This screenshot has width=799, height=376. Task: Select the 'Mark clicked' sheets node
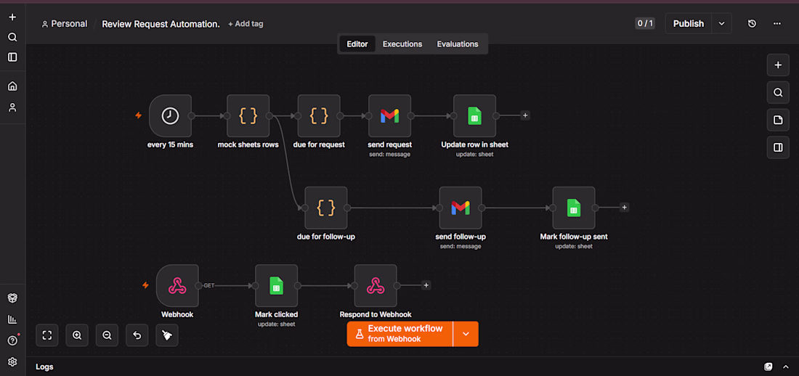click(x=277, y=286)
